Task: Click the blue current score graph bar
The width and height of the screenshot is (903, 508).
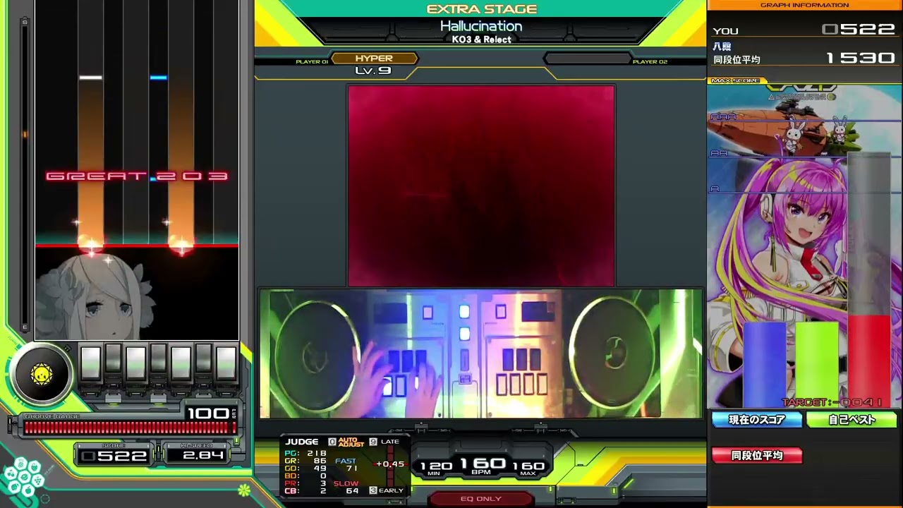Action: coord(764,363)
